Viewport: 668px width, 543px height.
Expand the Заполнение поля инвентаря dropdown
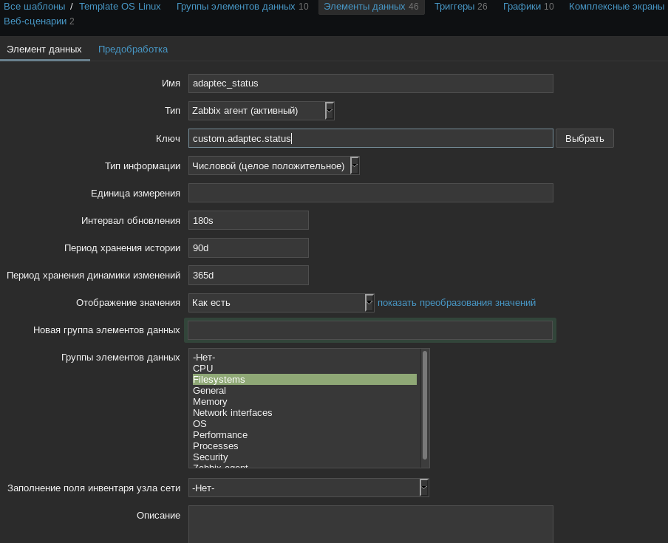click(308, 488)
